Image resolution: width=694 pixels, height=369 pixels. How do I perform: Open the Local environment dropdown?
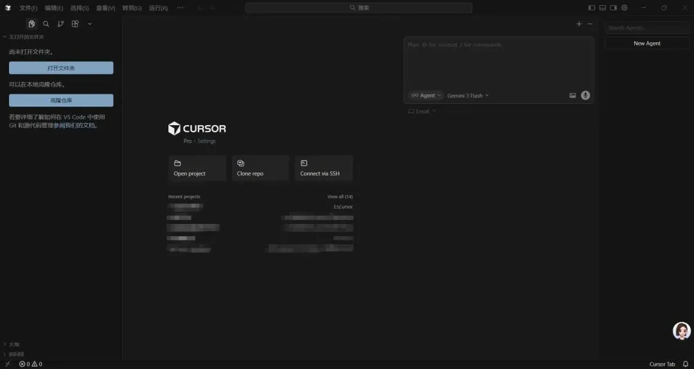click(x=422, y=112)
